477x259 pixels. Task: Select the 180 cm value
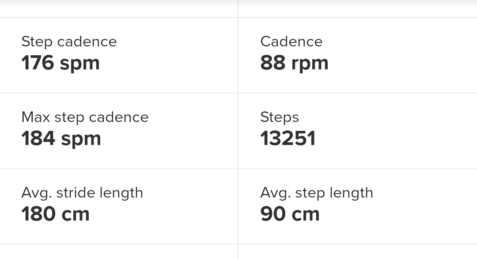click(x=55, y=214)
